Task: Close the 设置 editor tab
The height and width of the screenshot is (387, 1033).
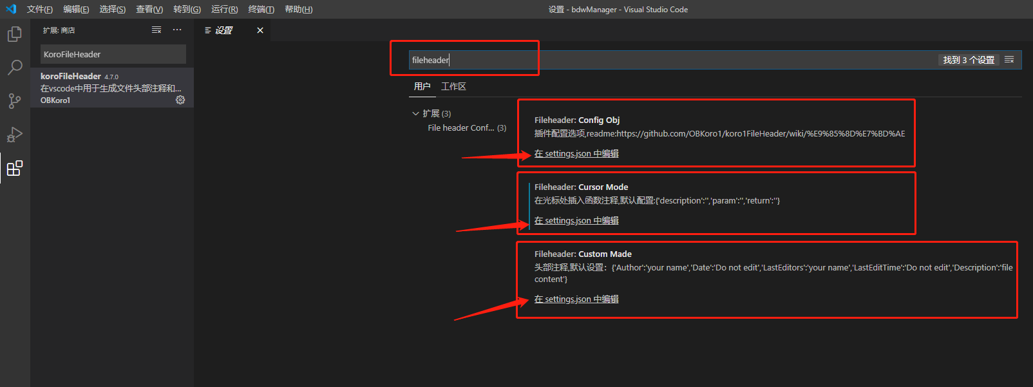Action: tap(260, 30)
